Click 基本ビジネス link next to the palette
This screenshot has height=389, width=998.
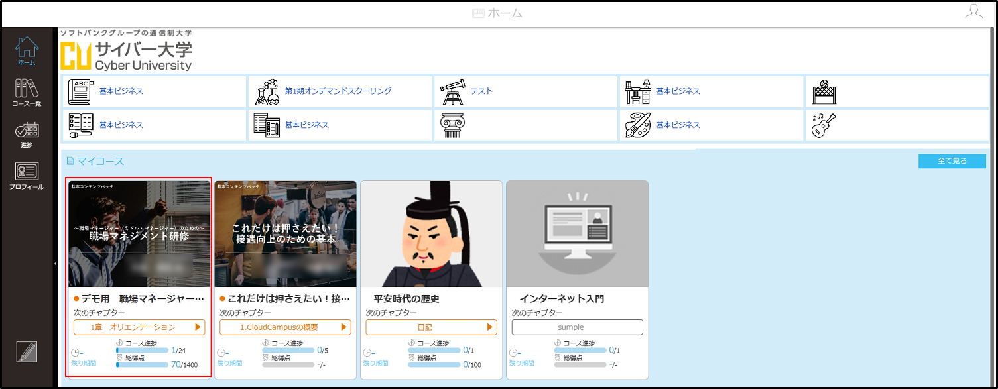678,125
